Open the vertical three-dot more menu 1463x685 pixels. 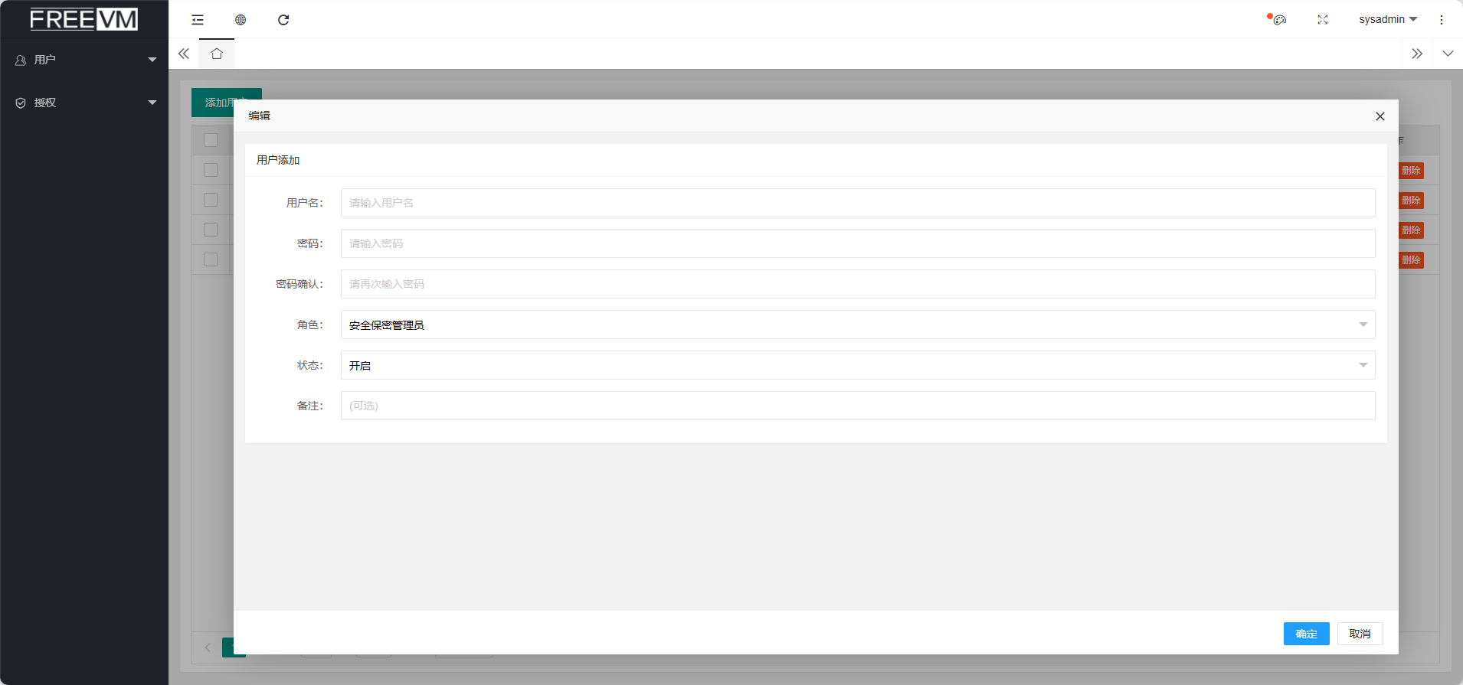(x=1442, y=20)
